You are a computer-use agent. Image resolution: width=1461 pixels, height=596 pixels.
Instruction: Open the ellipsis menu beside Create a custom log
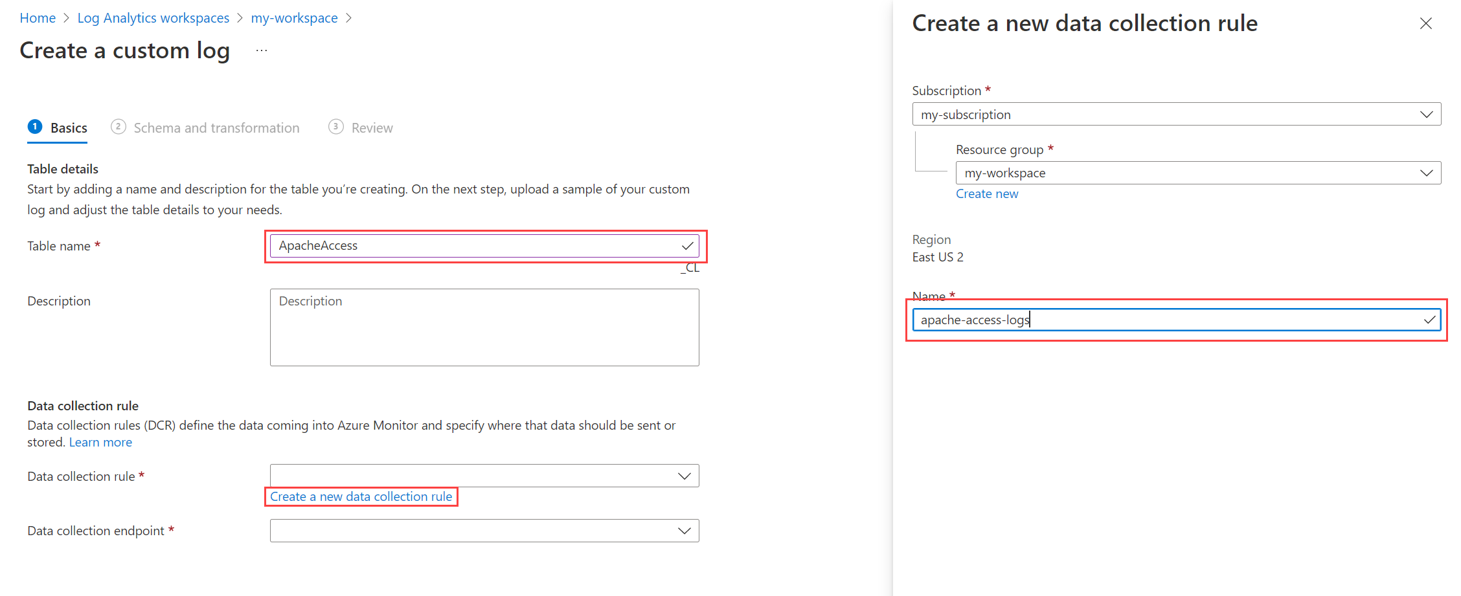[x=262, y=50]
